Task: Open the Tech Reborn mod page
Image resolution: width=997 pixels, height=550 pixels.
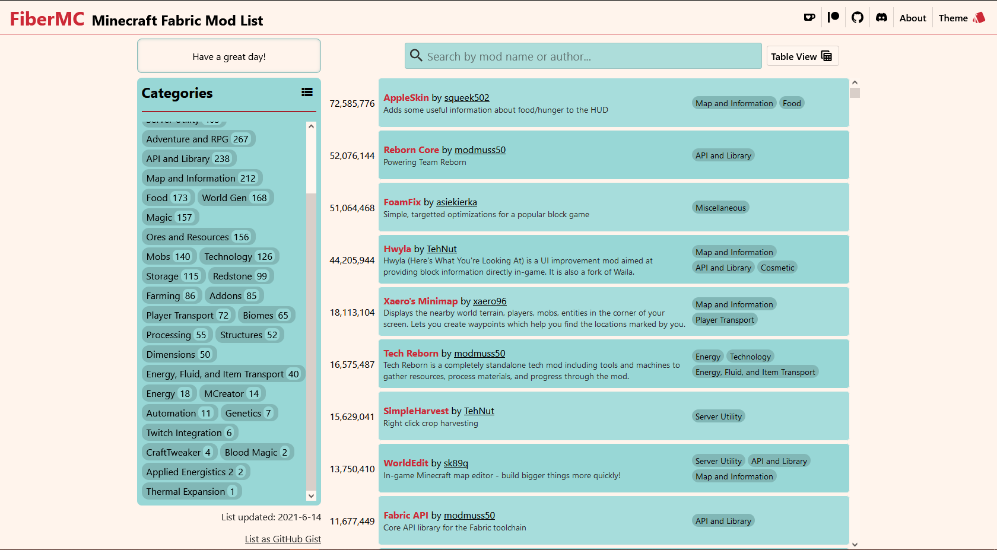Action: [x=411, y=353]
